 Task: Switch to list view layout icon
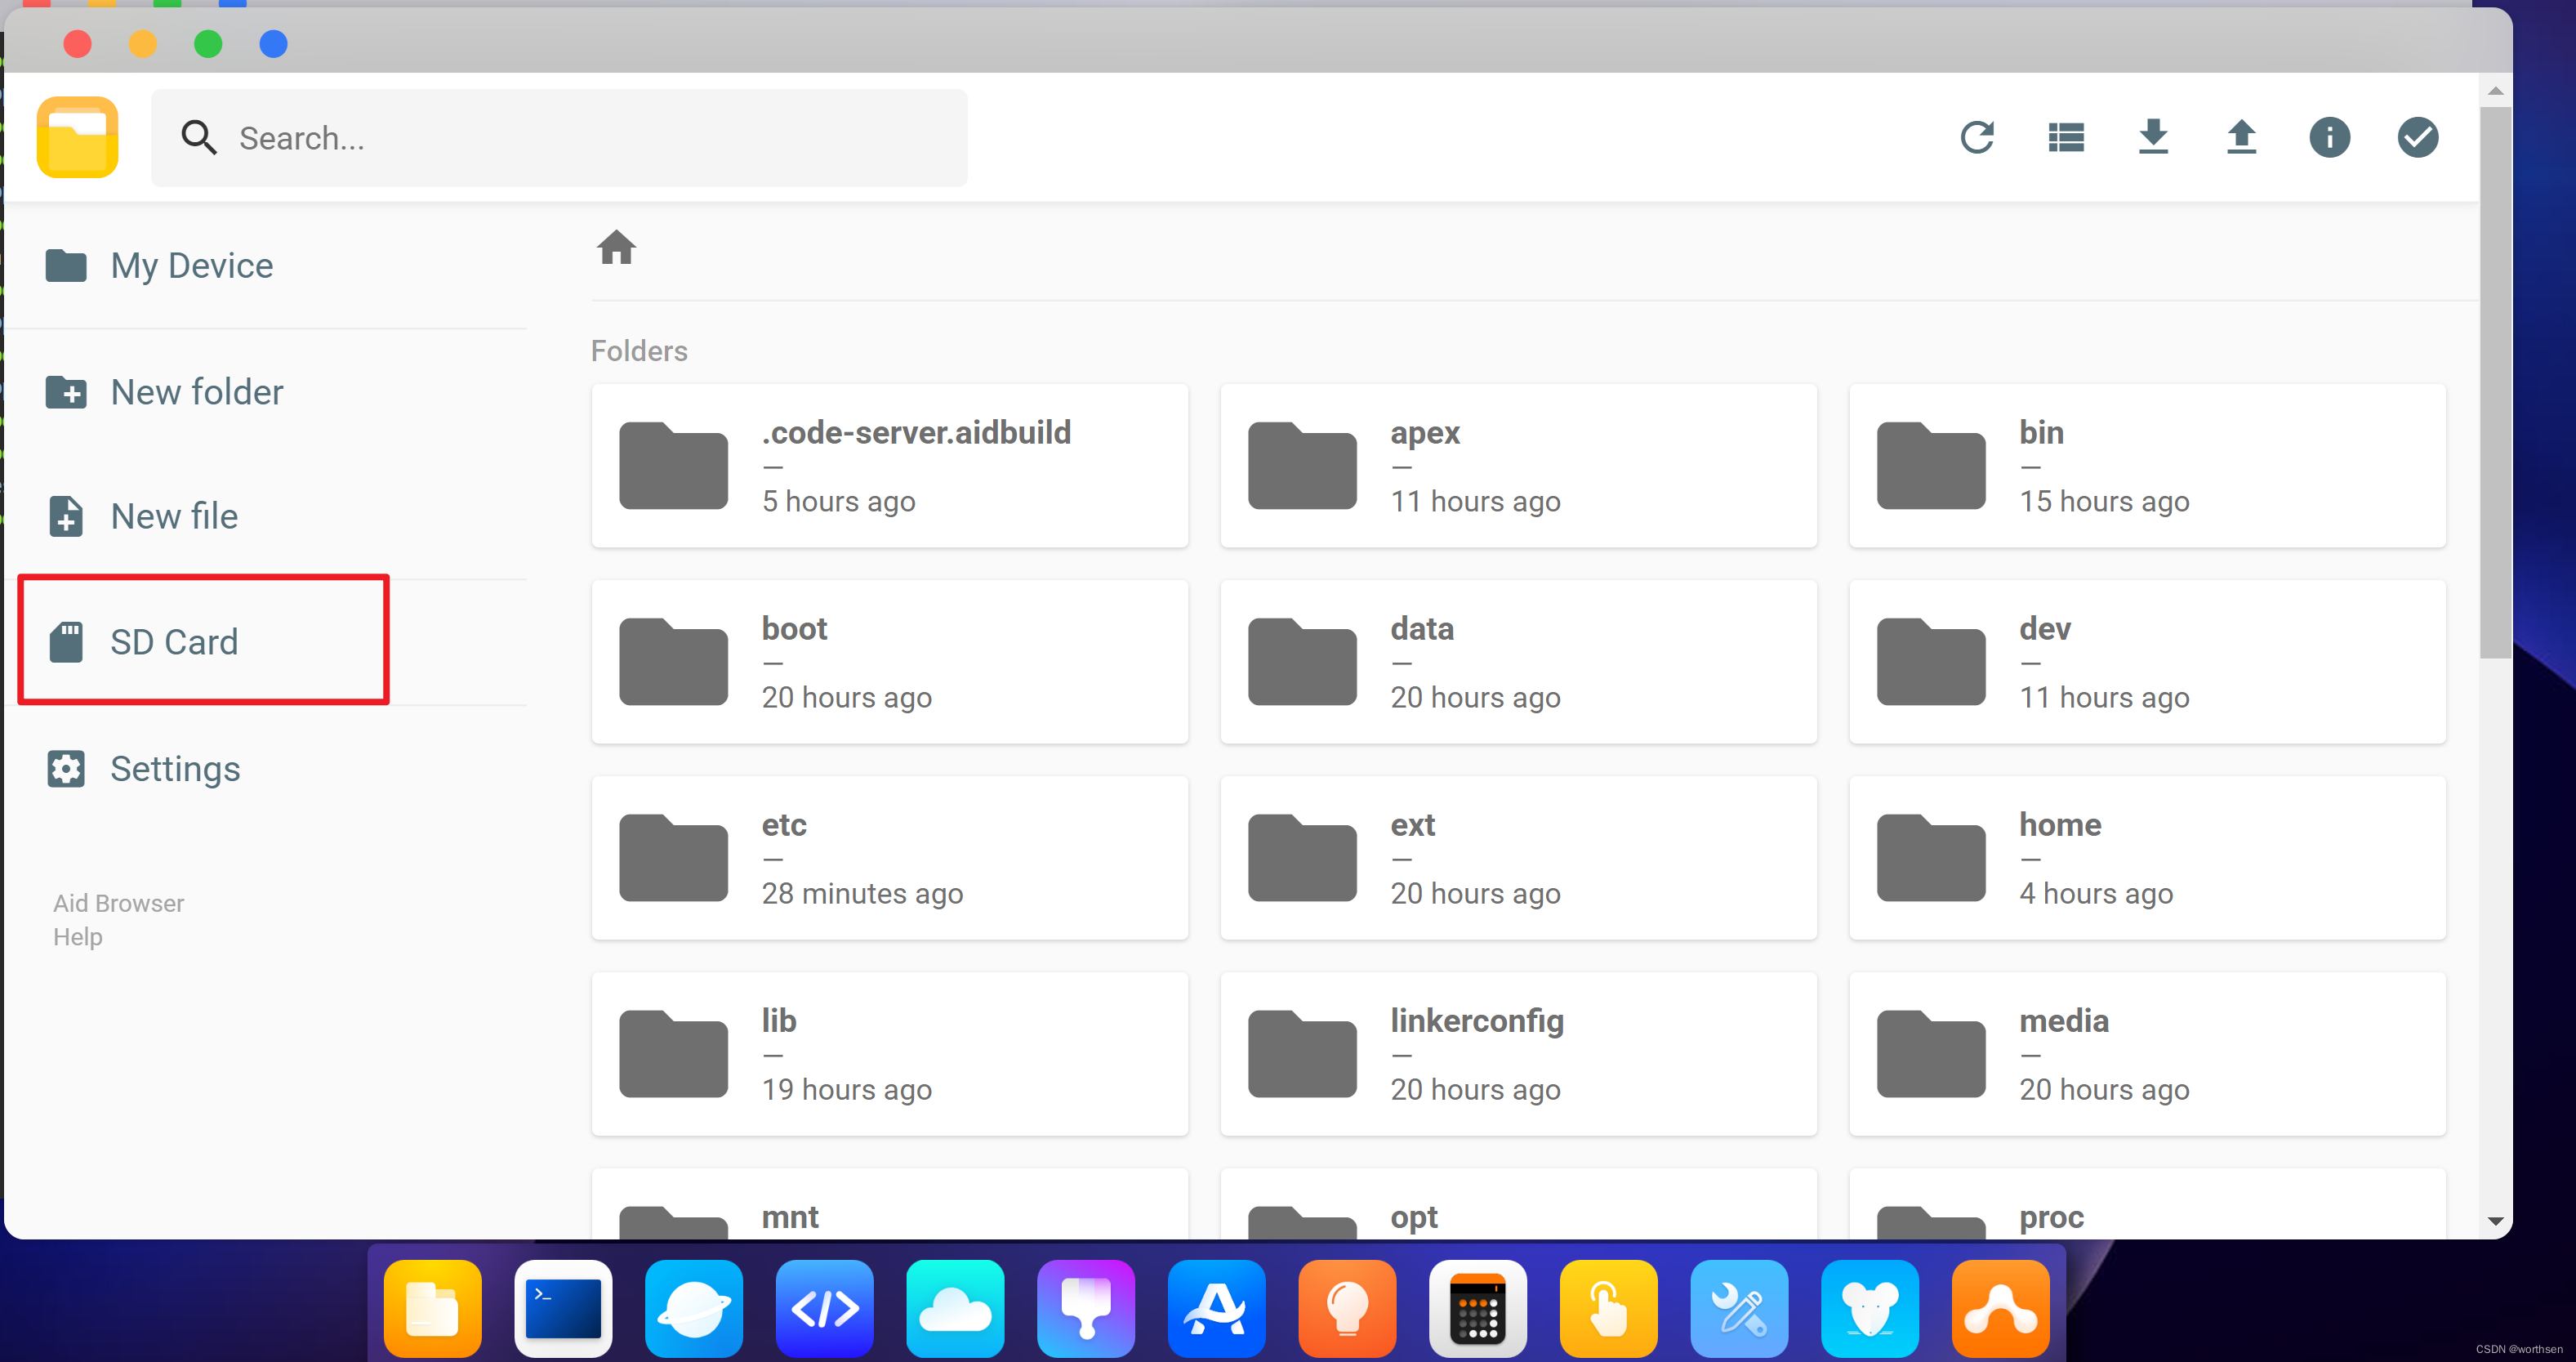click(2065, 137)
